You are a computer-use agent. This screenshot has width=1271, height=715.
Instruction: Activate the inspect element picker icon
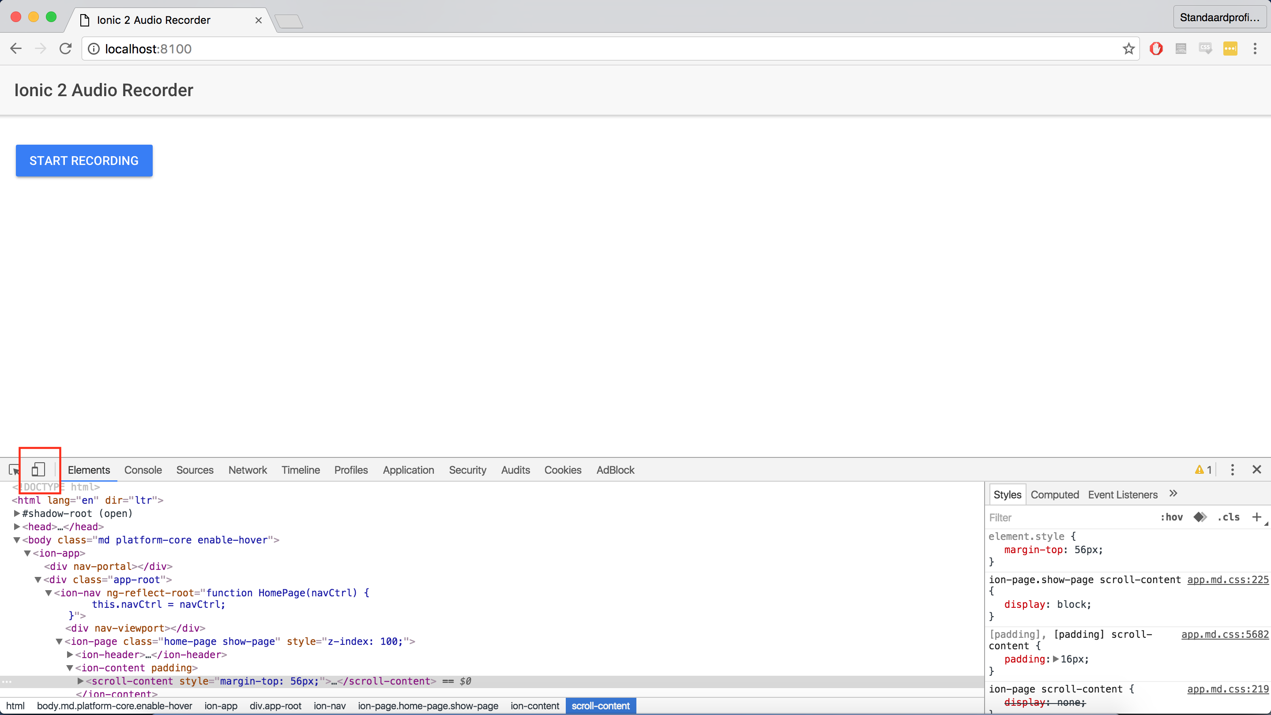tap(14, 469)
